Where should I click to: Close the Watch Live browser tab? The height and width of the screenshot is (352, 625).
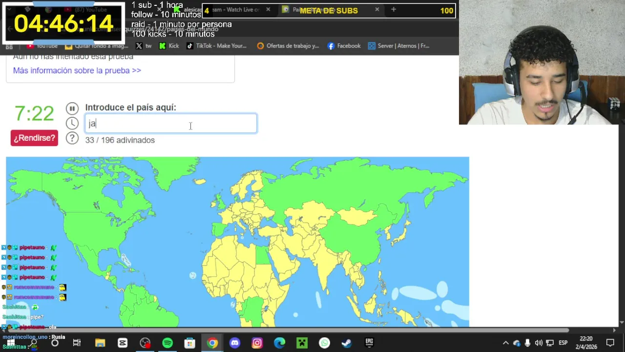(x=268, y=9)
